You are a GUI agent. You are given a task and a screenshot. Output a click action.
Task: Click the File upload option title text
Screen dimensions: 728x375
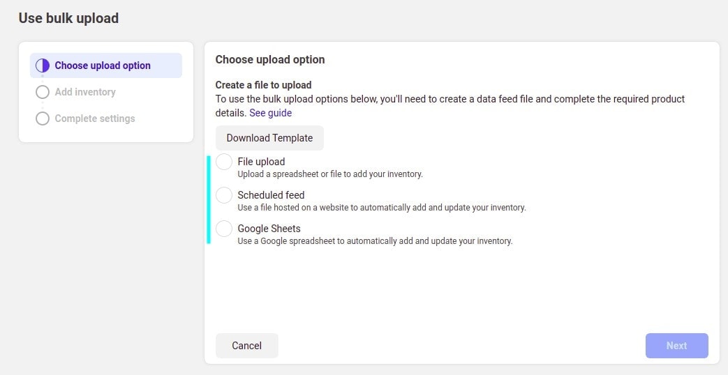261,161
